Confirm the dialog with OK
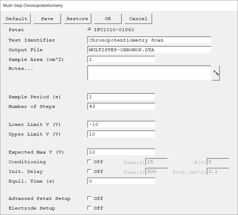The height and width of the screenshot is (215, 238). (108, 19)
